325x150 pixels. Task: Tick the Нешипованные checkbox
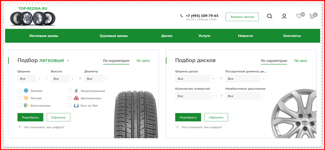click(70, 91)
